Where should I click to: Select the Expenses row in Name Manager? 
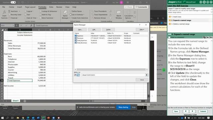(x=111, y=36)
